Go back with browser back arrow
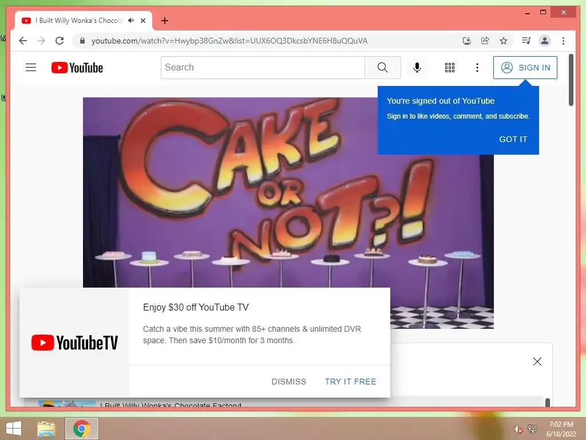Screen dimensions: 586x440 23,41
